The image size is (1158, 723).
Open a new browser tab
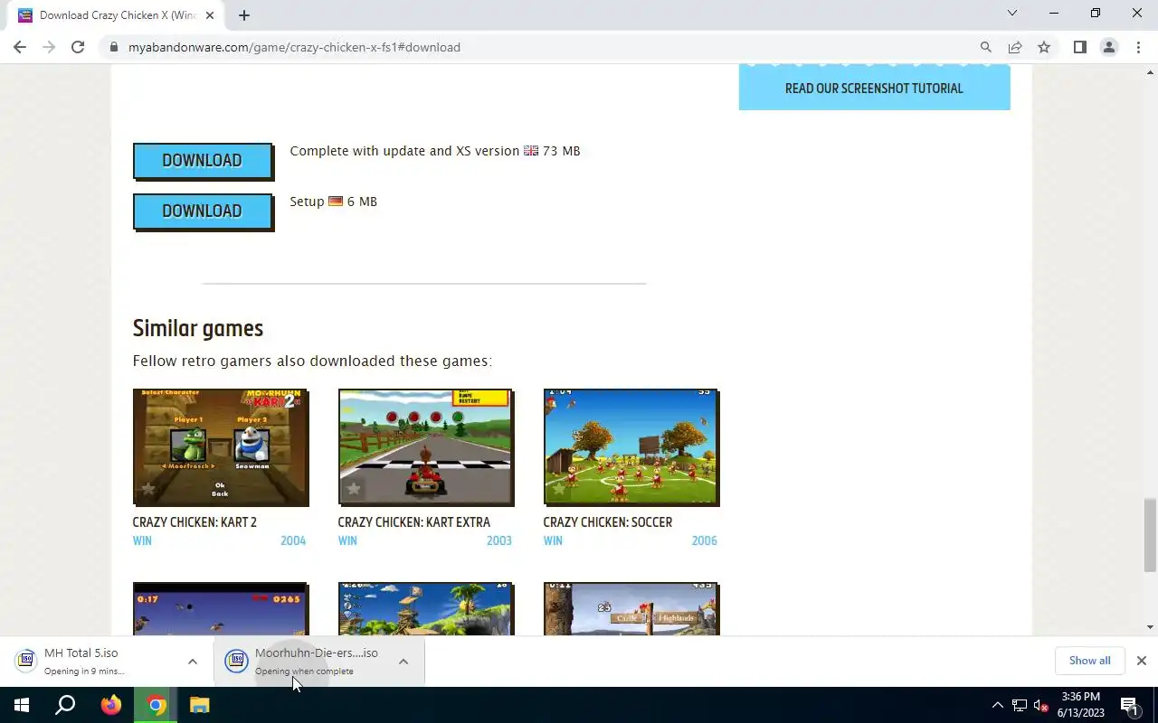tap(244, 15)
